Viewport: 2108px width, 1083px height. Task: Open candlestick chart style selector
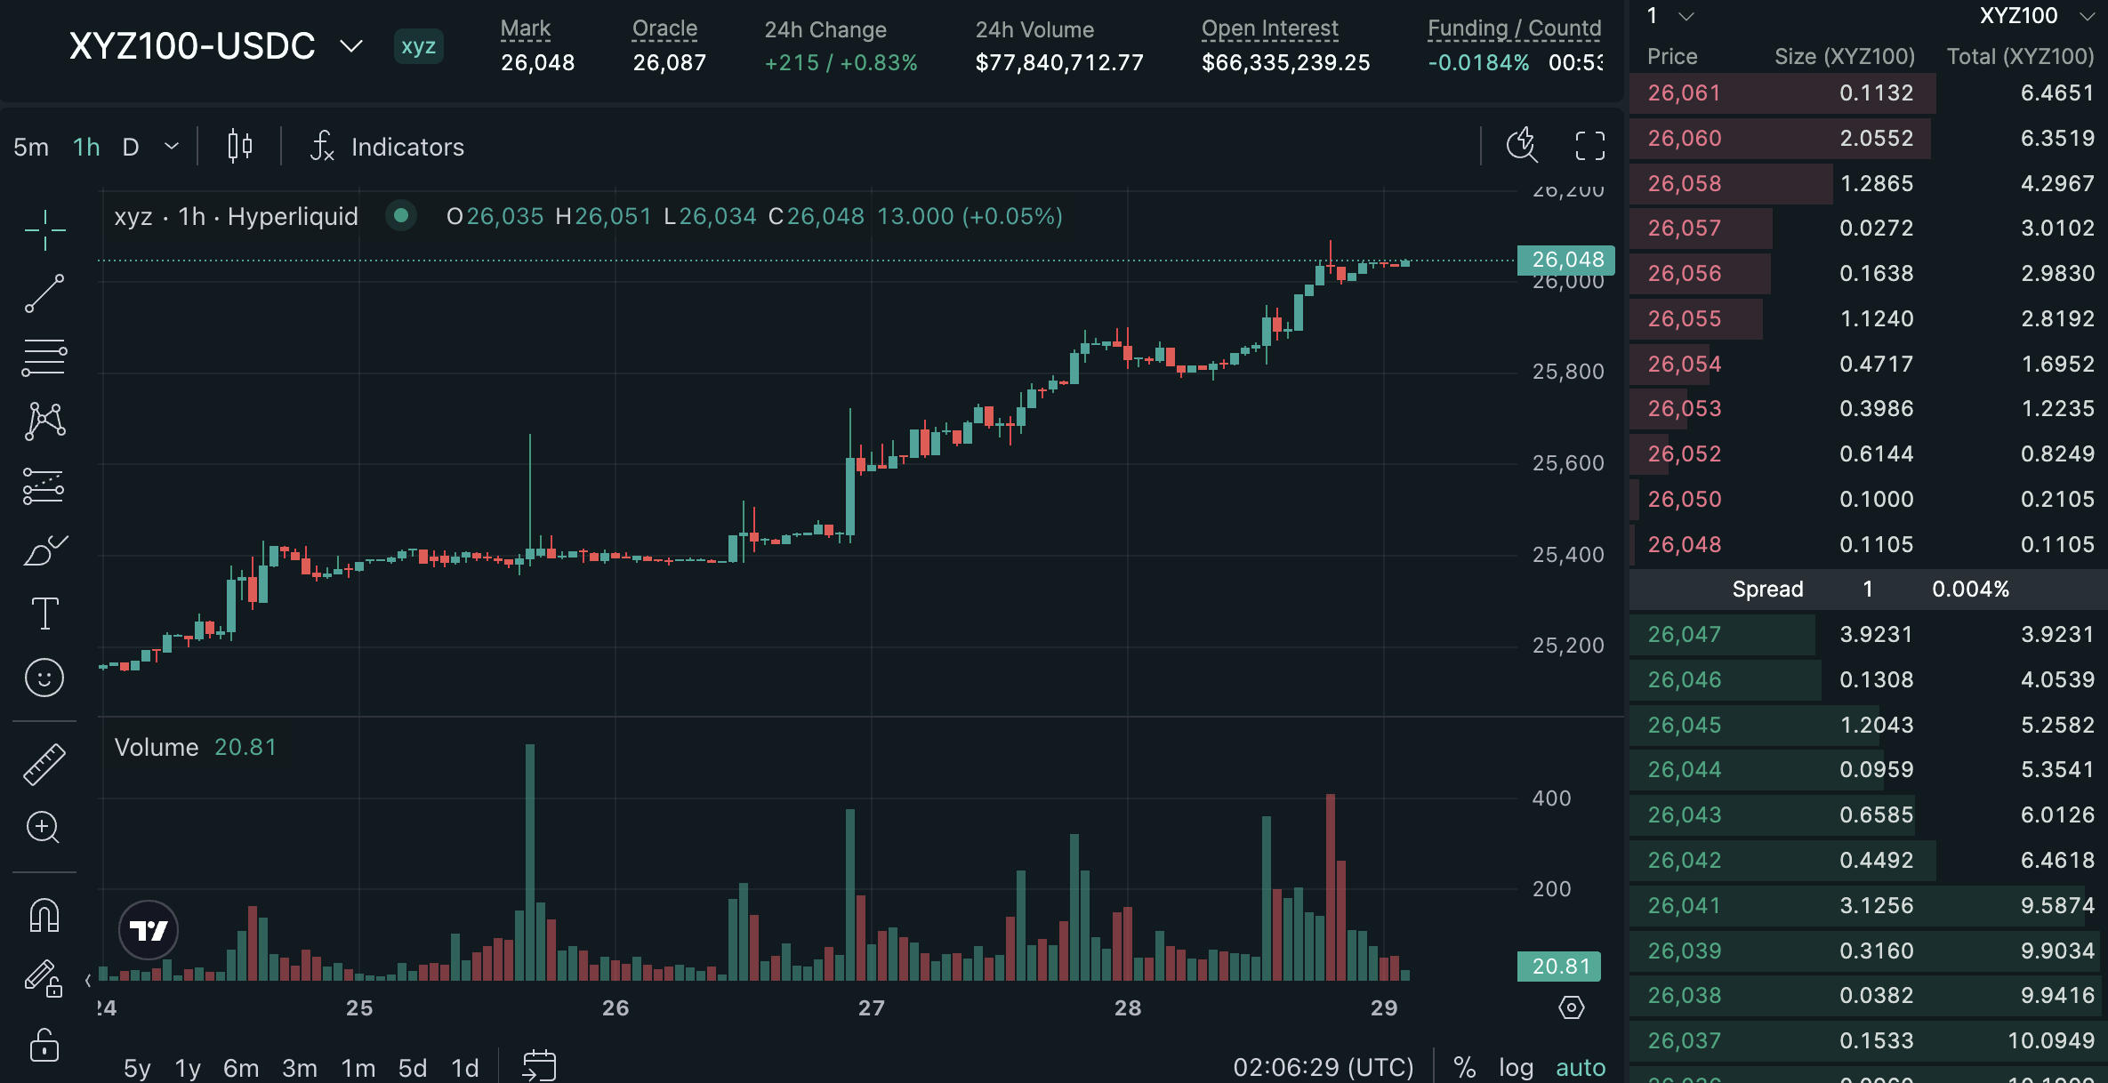tap(239, 146)
